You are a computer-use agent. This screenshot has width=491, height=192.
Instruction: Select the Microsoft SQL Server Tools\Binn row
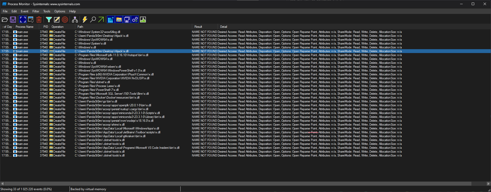245,94
